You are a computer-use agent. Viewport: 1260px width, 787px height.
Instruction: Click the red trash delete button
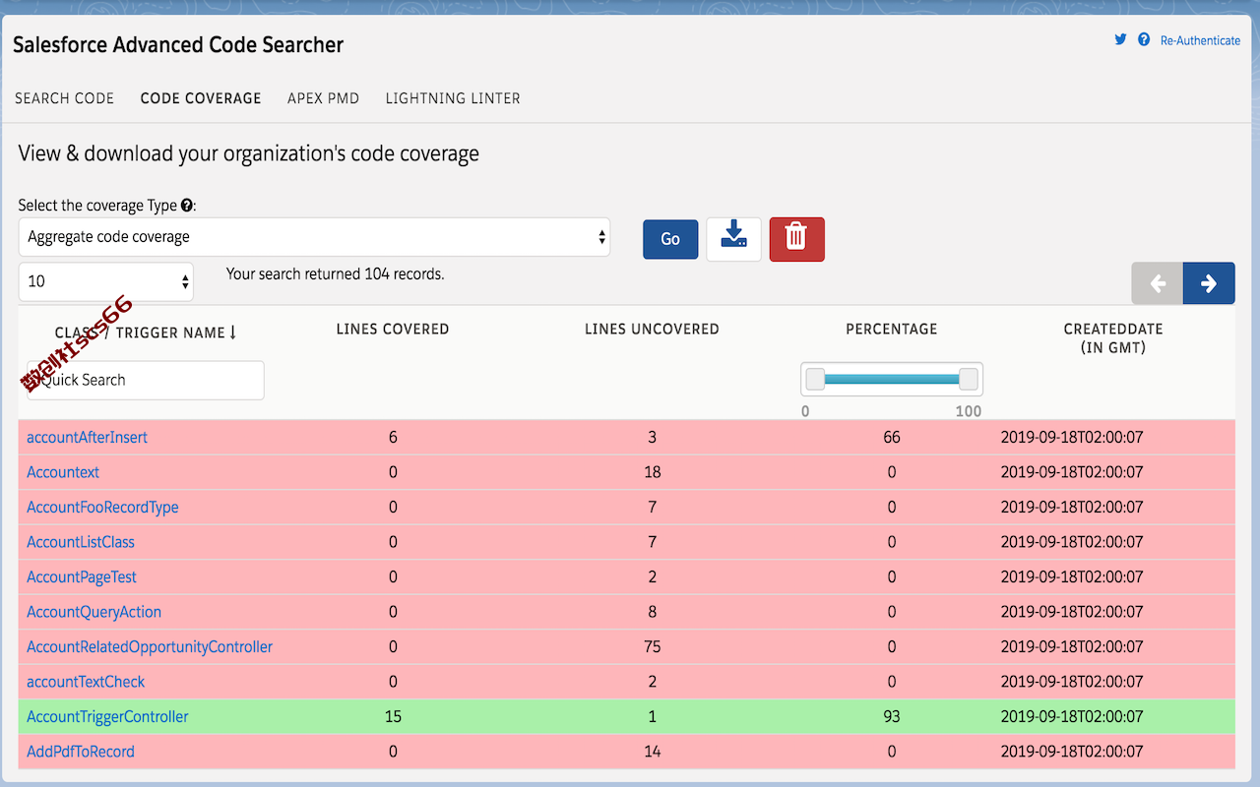pos(796,239)
